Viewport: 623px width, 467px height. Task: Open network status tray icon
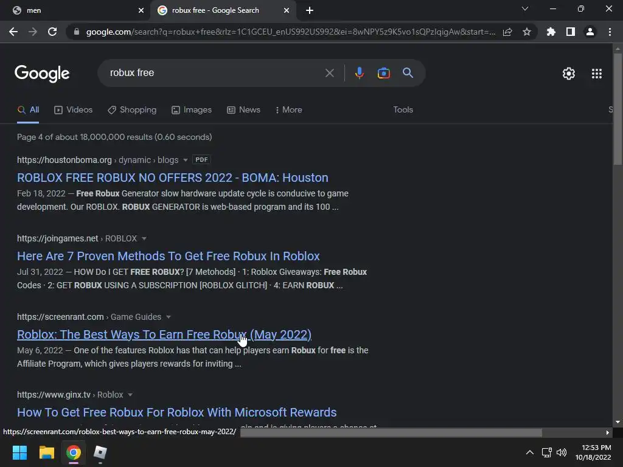pos(547,452)
